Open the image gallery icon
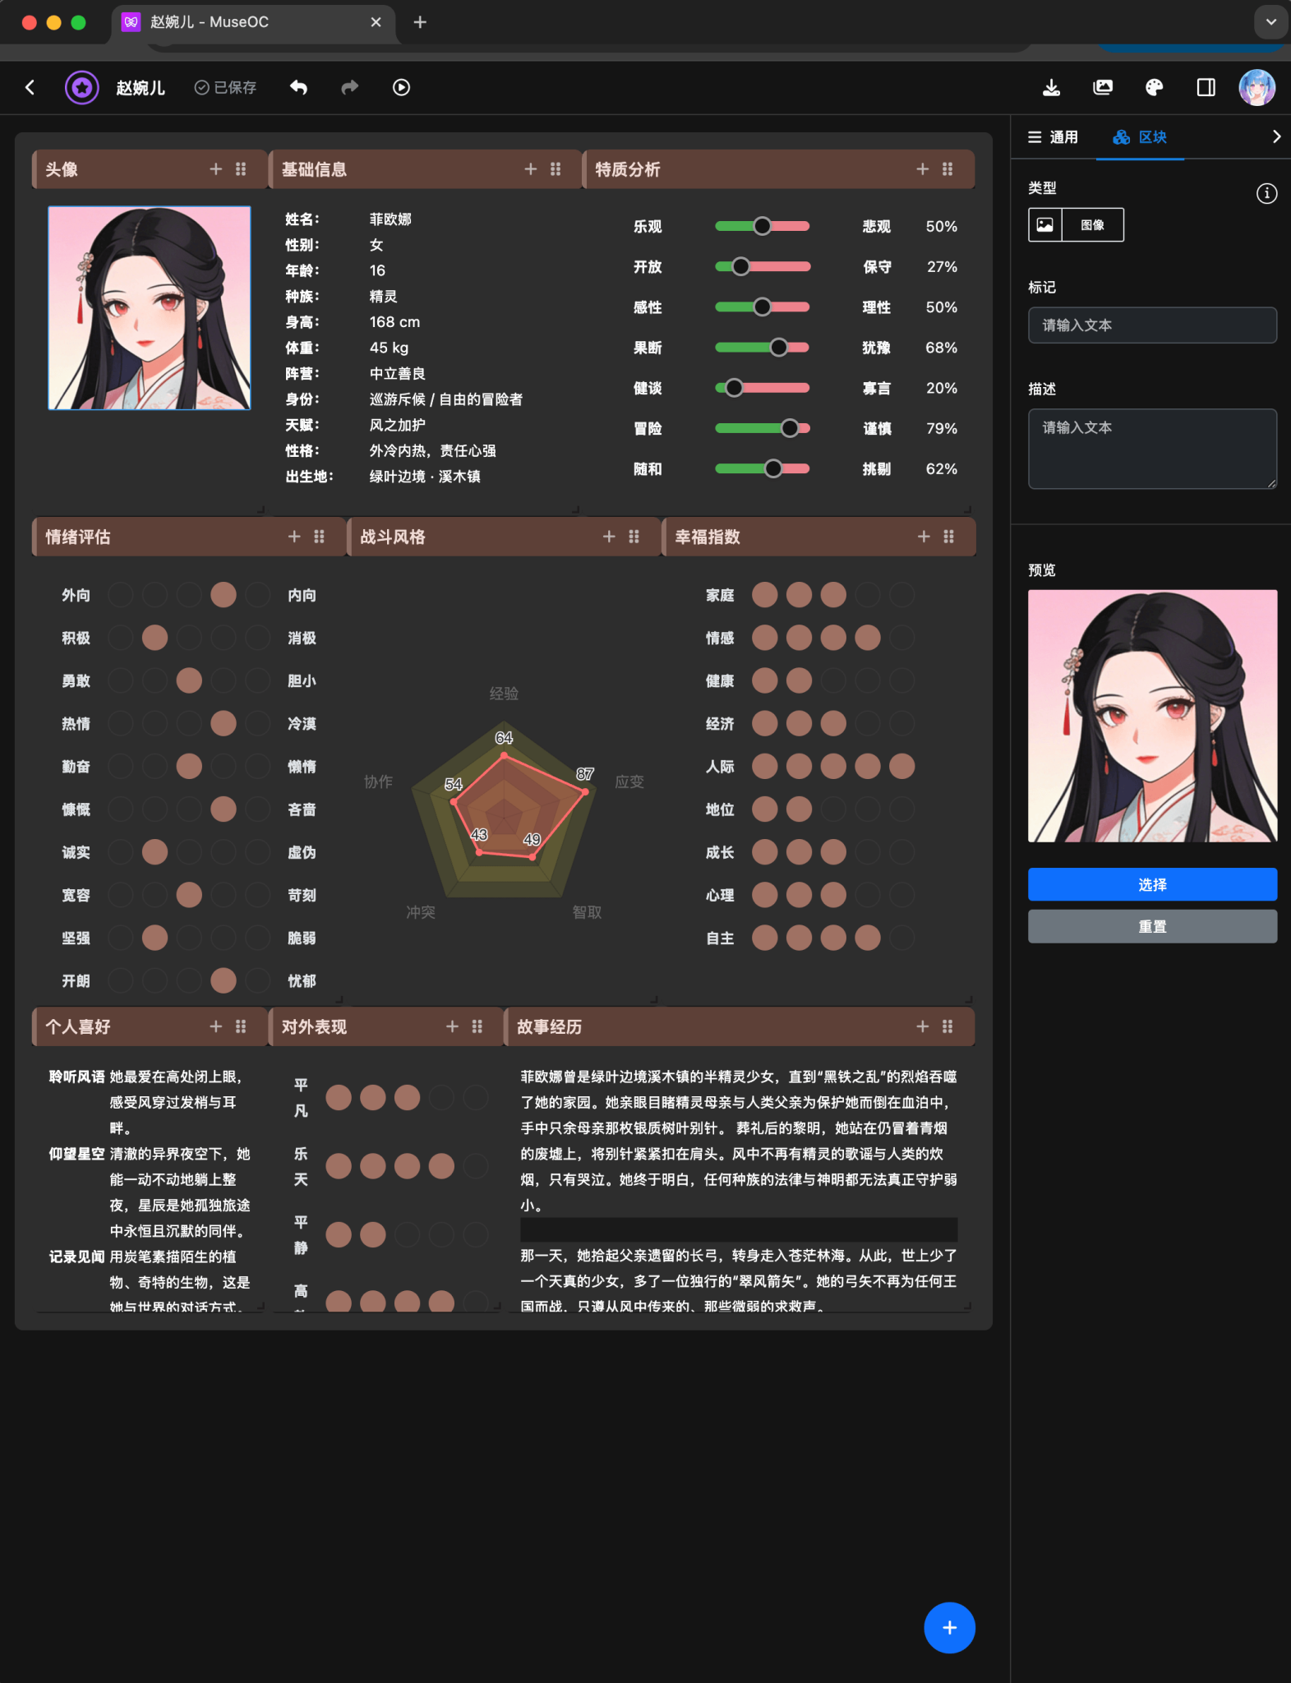 [x=1103, y=87]
